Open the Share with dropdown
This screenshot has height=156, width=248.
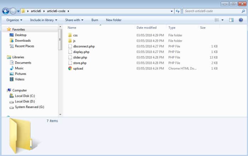pos(74,20)
